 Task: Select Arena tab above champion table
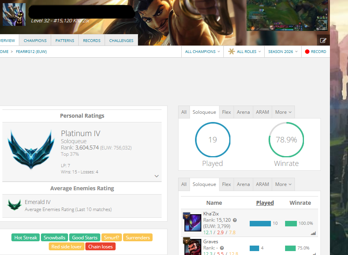(243, 184)
